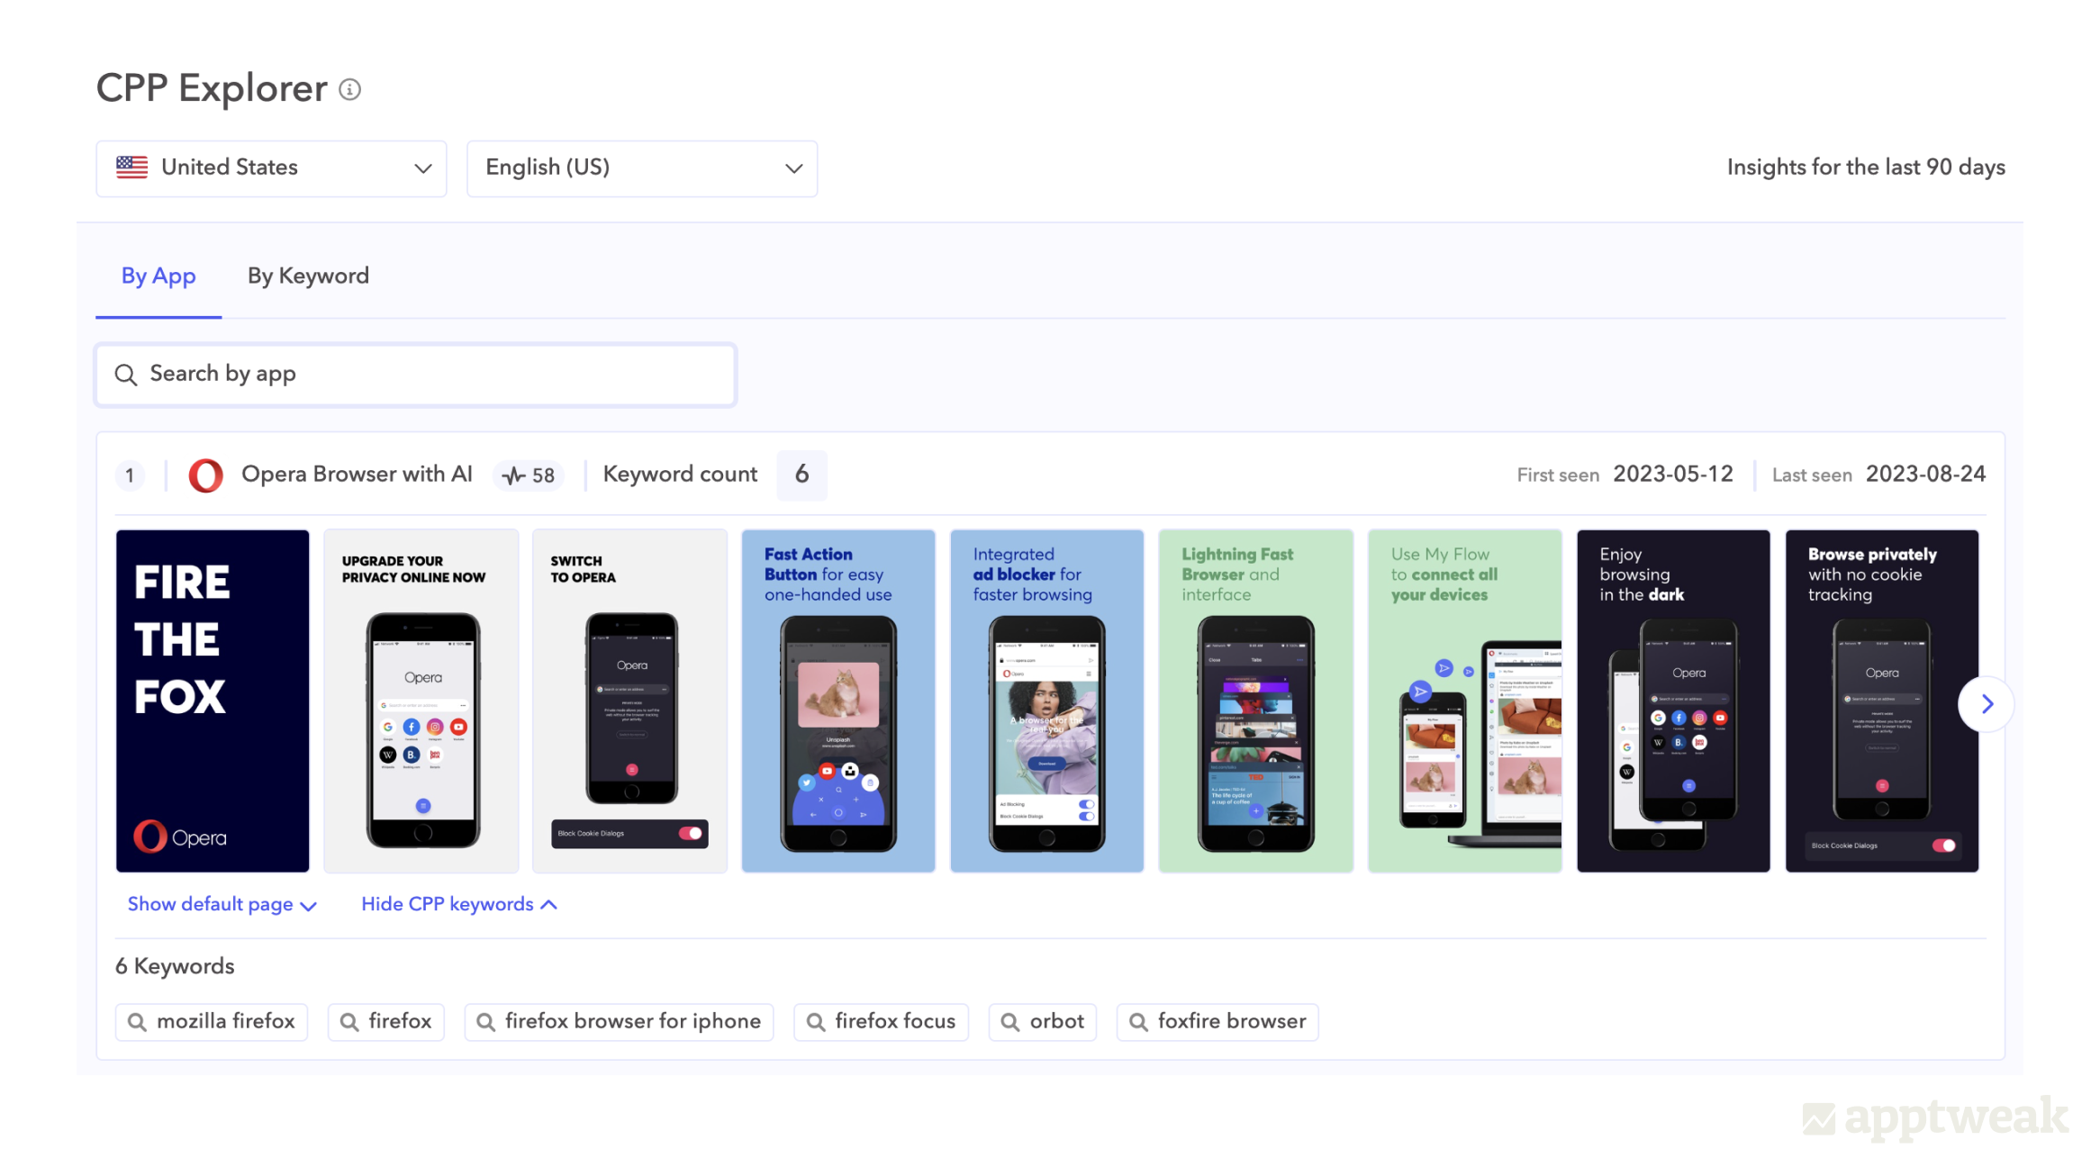This screenshot has width=2100, height=1167.
Task: Switch to the By Keyword tab
Action: 308,276
